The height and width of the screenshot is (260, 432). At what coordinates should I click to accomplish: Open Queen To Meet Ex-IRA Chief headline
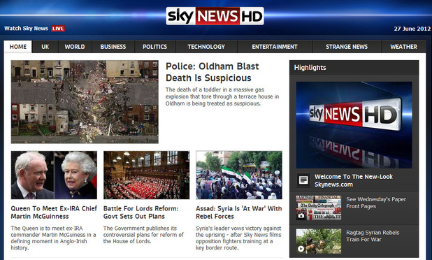point(54,212)
